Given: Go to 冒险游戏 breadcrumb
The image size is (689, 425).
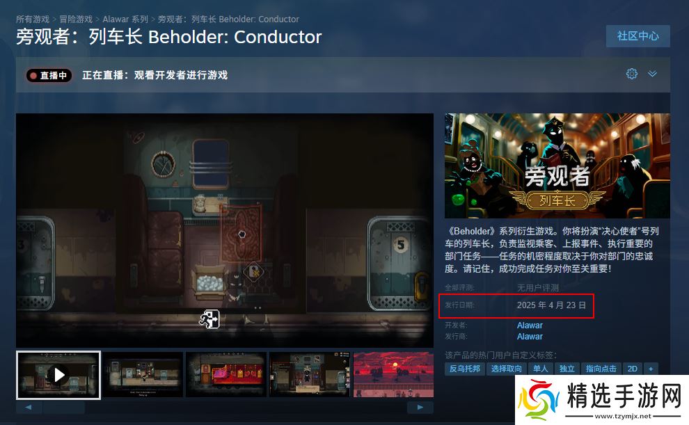Looking at the screenshot, I should coord(76,19).
